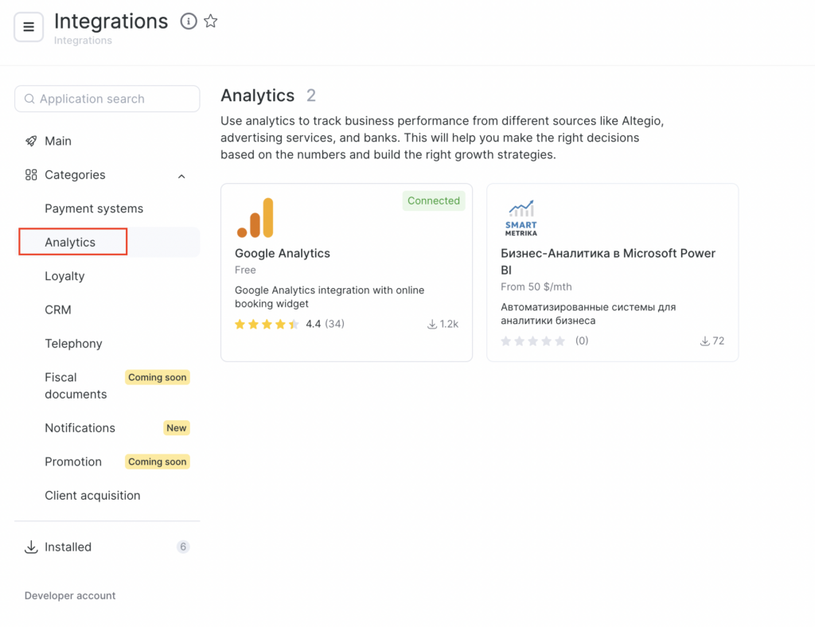This screenshot has height=627, width=815.
Task: Go to the CRM category
Action: pyautogui.click(x=58, y=310)
